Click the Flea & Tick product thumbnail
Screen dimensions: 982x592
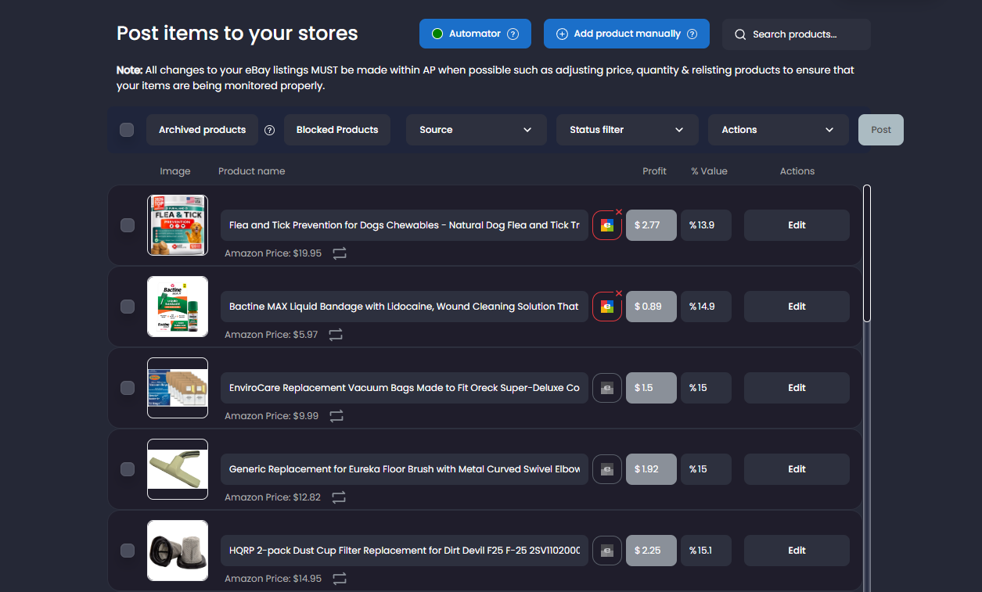[x=178, y=225]
